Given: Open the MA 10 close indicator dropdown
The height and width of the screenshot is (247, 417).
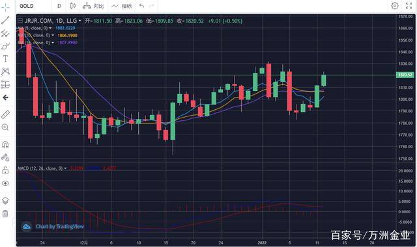Looking at the screenshot, I should pos(53,35).
